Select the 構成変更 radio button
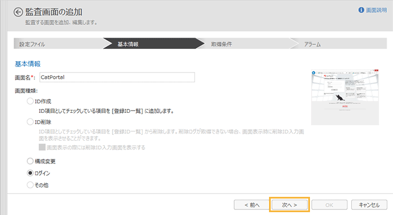 [30, 161]
